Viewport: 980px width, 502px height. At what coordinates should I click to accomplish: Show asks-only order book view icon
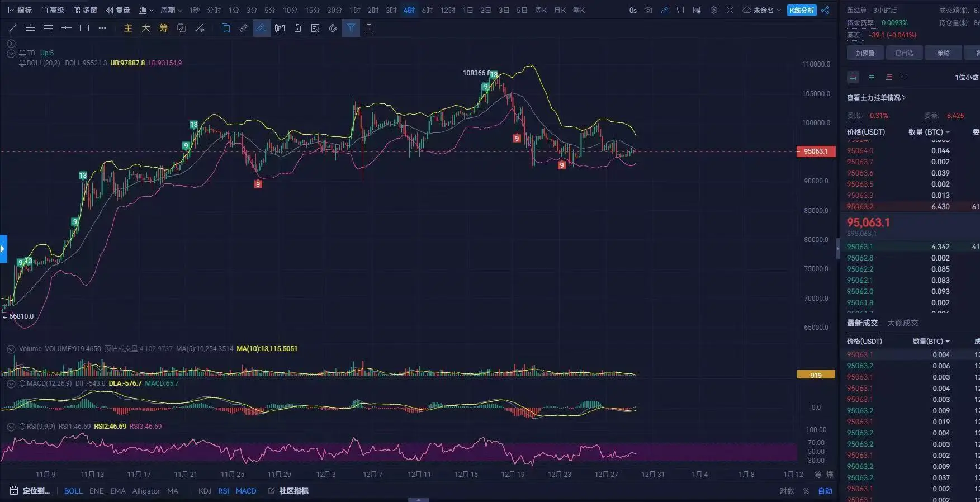pyautogui.click(x=888, y=77)
